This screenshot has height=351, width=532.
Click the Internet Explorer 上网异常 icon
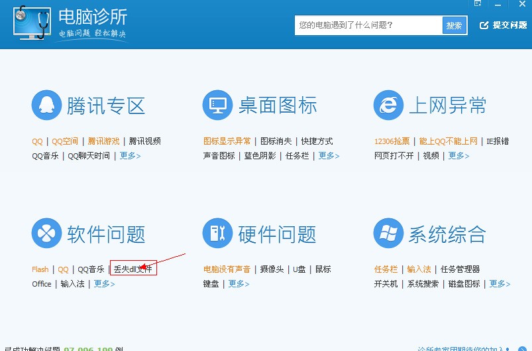click(x=388, y=105)
